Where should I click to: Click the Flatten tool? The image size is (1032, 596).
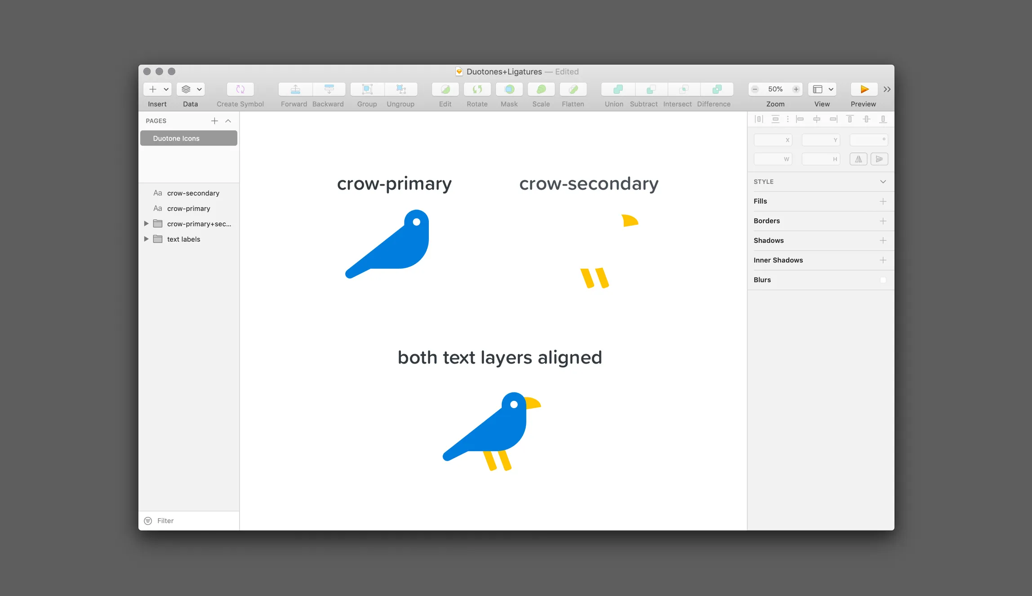(573, 89)
